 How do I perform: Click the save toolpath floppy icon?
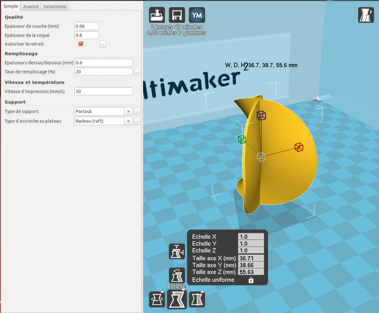(x=177, y=15)
